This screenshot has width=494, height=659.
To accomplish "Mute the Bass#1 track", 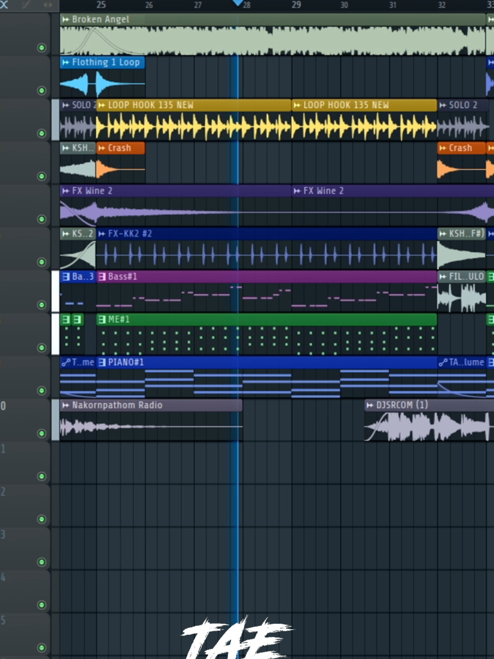I will pos(41,305).
